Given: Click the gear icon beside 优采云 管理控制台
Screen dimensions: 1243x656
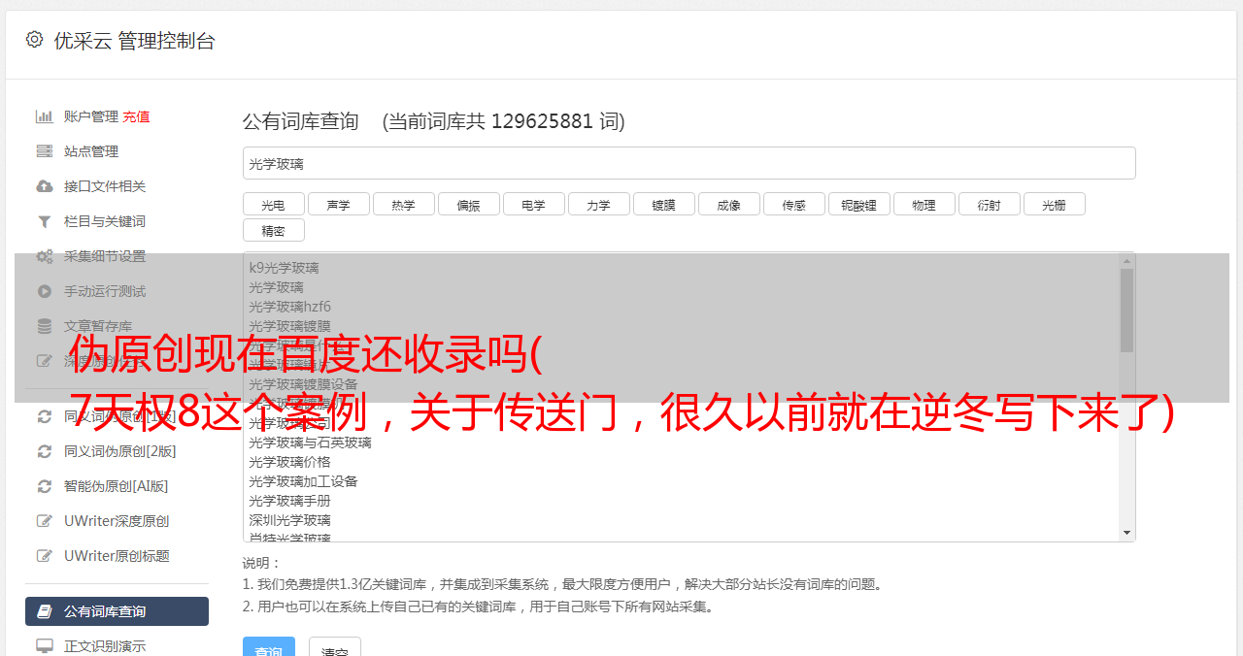Looking at the screenshot, I should 35,39.
